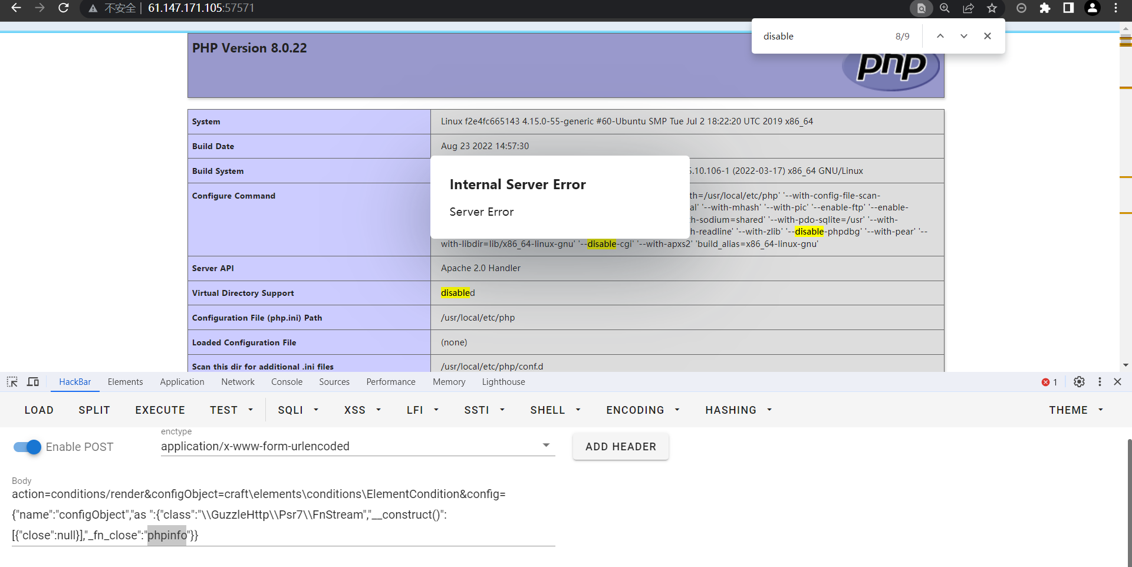This screenshot has height=567, width=1132.
Task: Click the ADD HEADER button
Action: (x=621, y=447)
